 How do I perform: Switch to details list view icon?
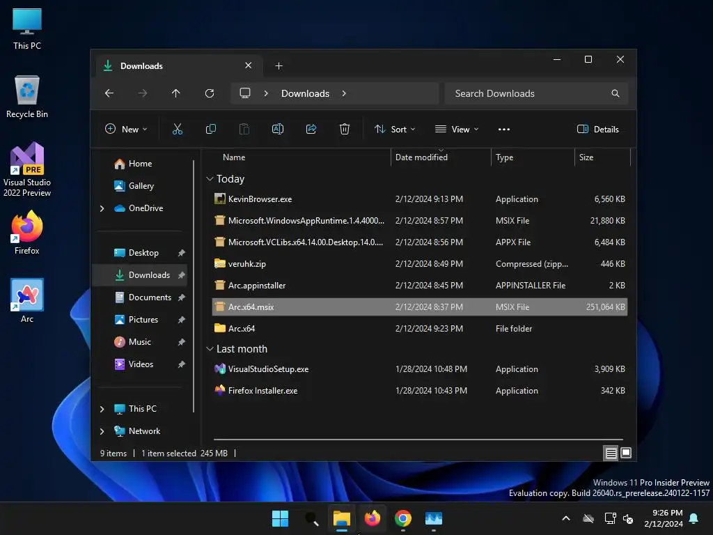(x=611, y=453)
